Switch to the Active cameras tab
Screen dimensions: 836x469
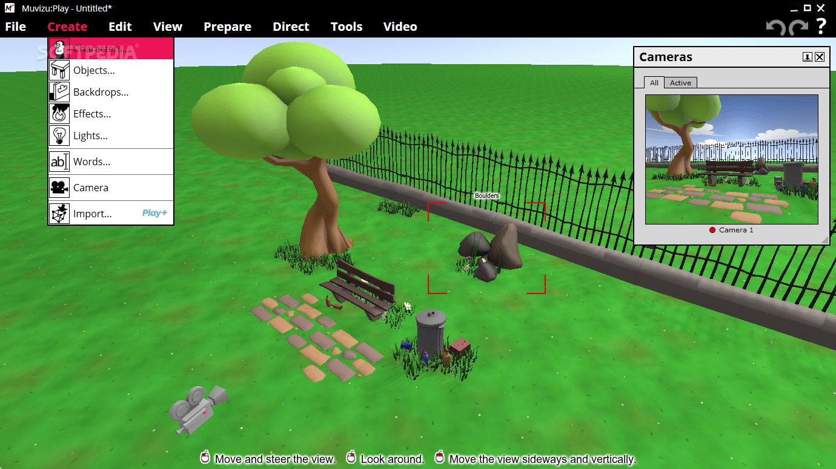680,83
